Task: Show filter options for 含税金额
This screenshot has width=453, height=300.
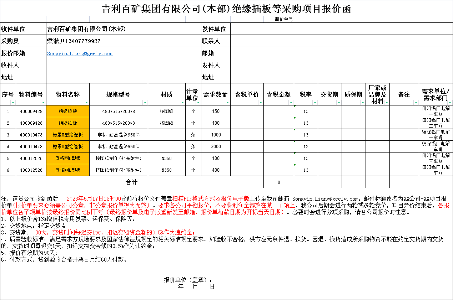Action: [x=291, y=103]
